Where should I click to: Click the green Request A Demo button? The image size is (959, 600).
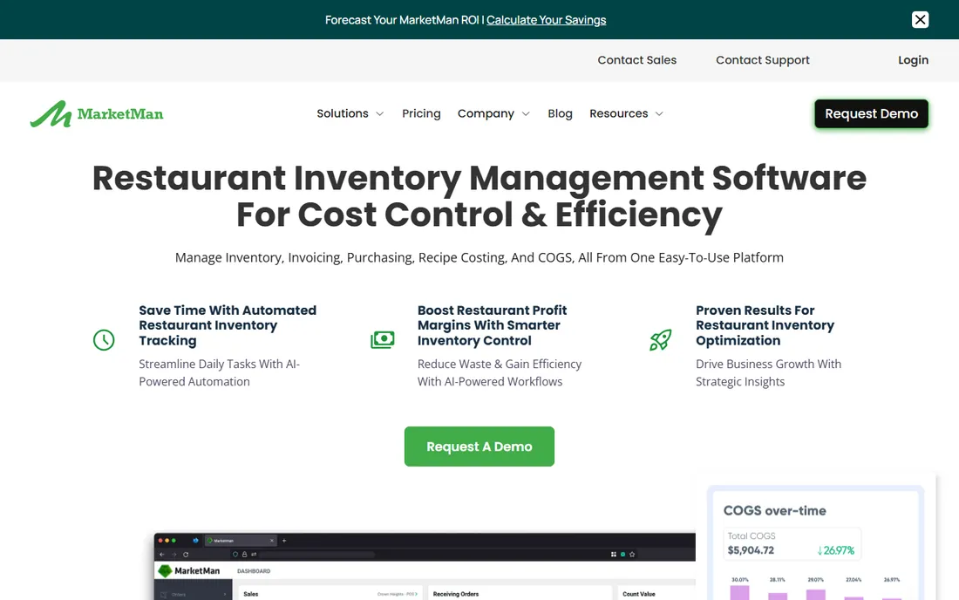(479, 447)
